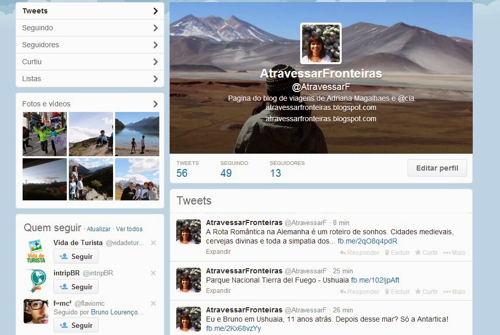Click Mais dots on the 25 min tweet
The image size is (500, 335).
[454, 292]
